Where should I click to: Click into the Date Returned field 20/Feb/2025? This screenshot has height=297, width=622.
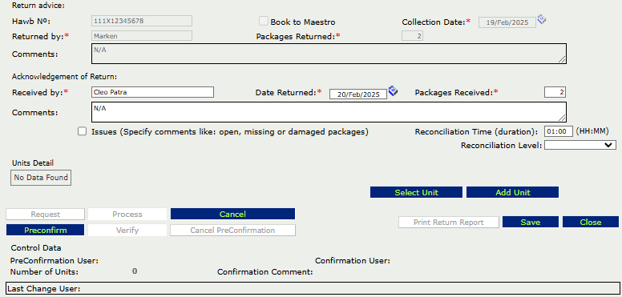[x=358, y=94]
